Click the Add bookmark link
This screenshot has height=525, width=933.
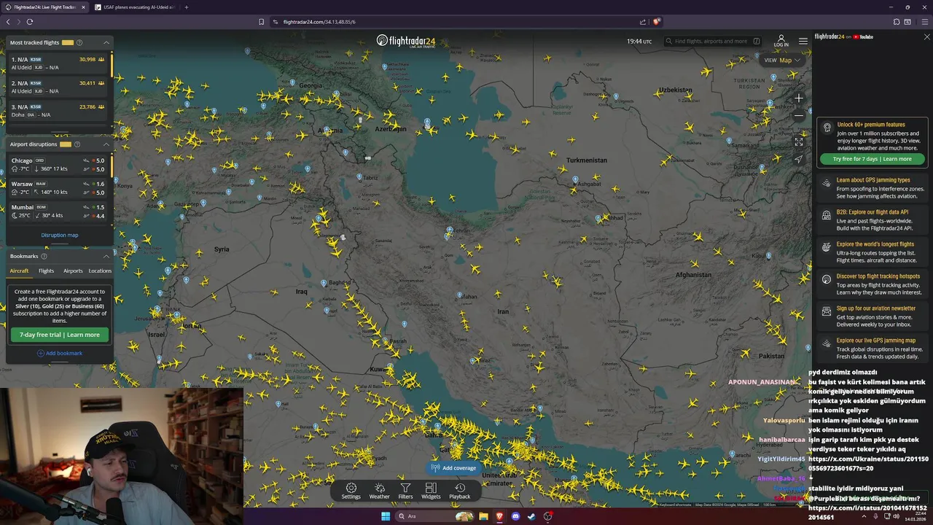coord(60,354)
